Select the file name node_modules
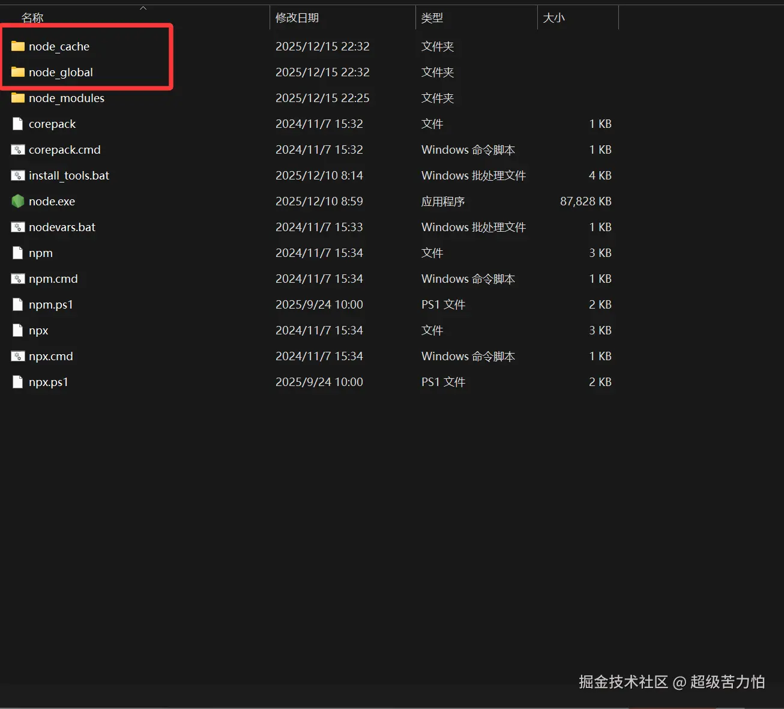The image size is (784, 709). click(67, 98)
